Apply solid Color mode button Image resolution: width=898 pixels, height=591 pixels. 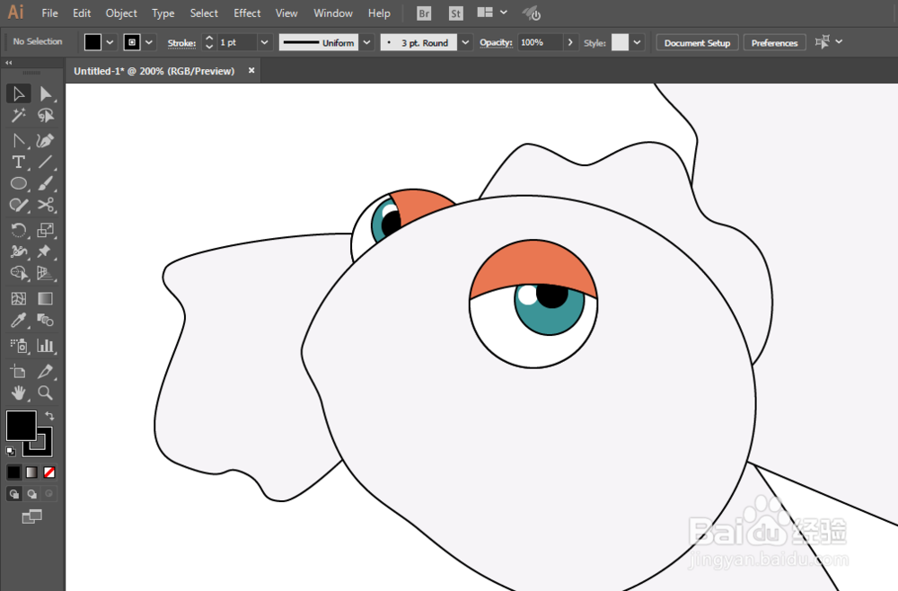click(x=13, y=472)
